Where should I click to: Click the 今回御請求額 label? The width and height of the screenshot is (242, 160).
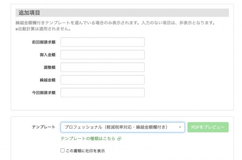pos(44,92)
